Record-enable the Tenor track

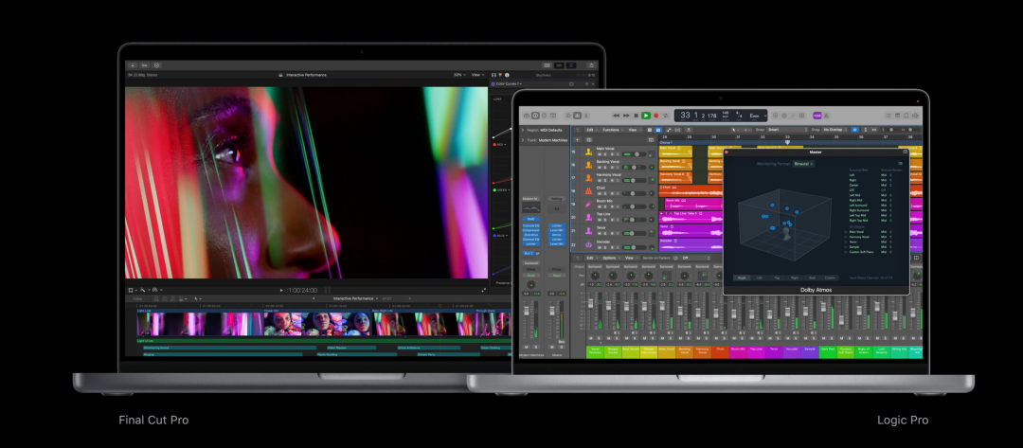tap(612, 233)
